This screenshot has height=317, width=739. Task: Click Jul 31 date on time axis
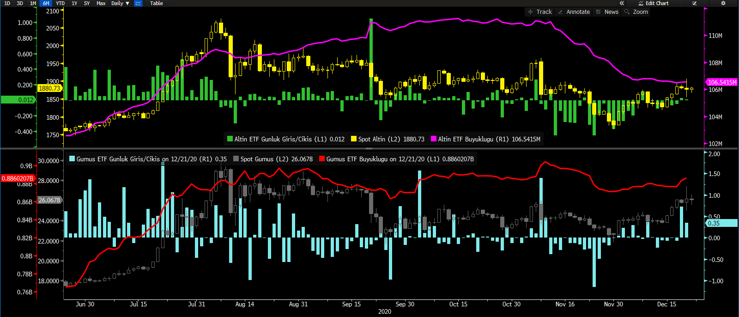pyautogui.click(x=196, y=304)
